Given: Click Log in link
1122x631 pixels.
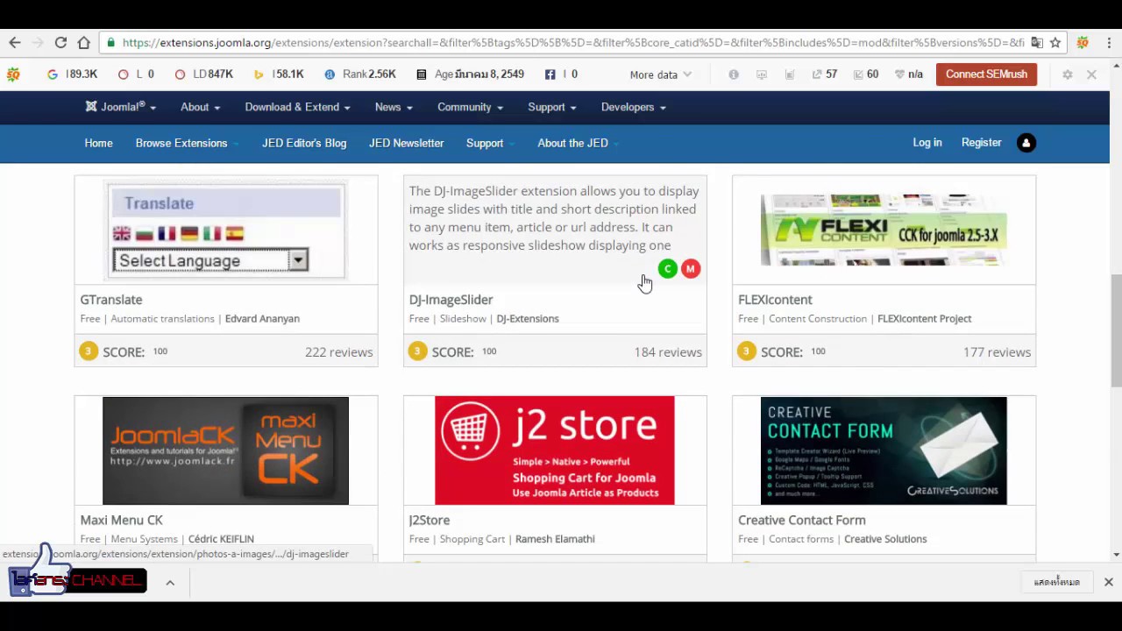Looking at the screenshot, I should (927, 143).
